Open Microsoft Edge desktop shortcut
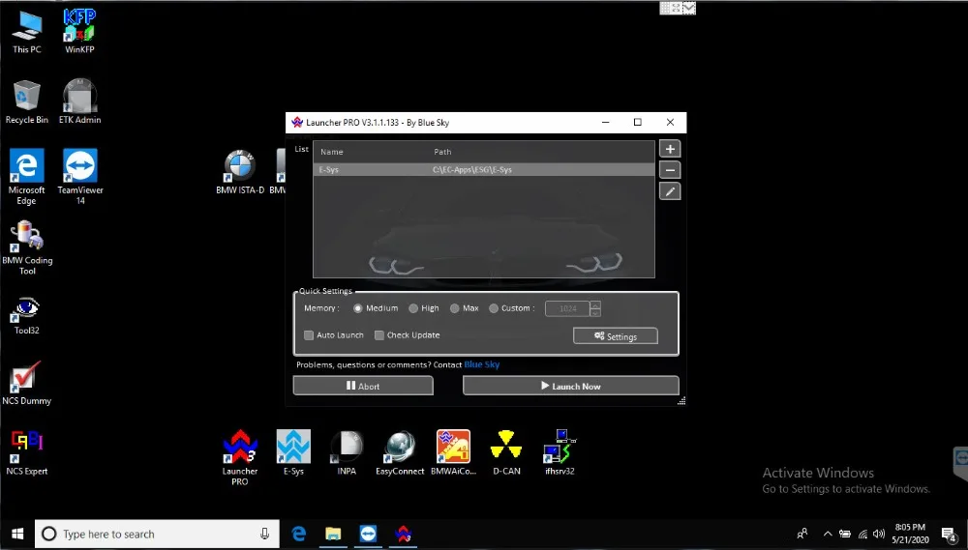Viewport: 968px width, 550px height. coord(26,177)
